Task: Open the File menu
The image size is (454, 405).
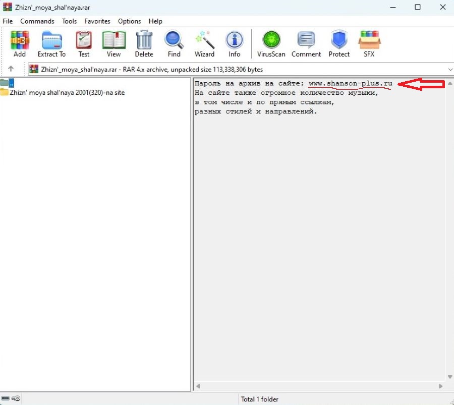Action: [8, 21]
